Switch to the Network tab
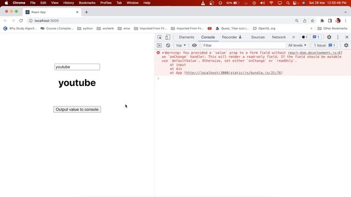 tap(279, 37)
